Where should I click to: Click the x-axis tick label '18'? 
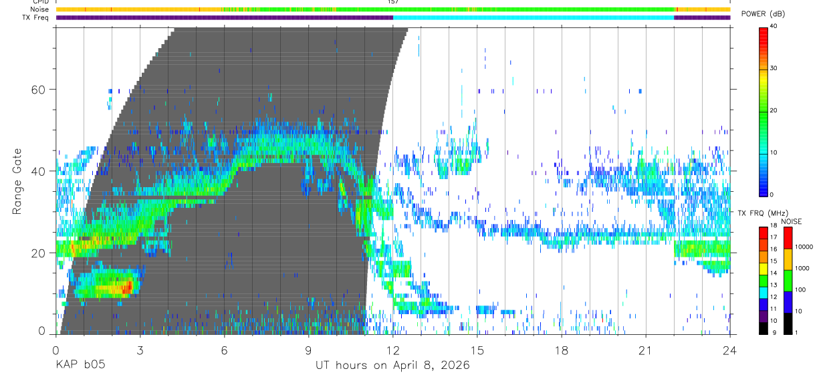(562, 350)
